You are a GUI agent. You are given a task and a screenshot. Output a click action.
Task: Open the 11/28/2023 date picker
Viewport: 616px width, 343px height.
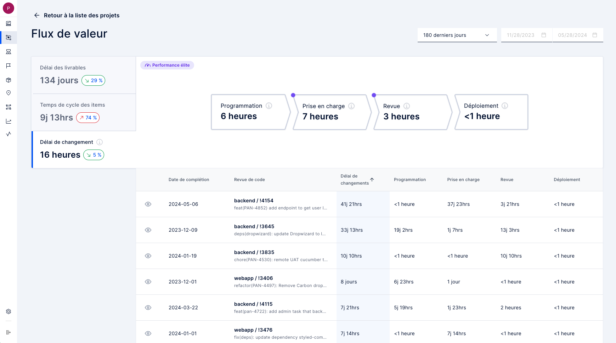pos(526,35)
